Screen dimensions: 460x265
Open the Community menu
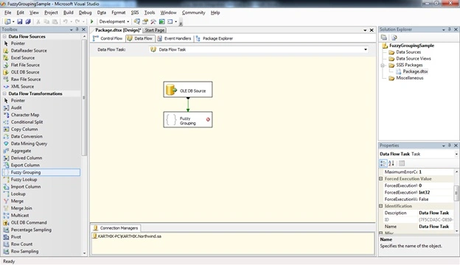[x=194, y=13]
